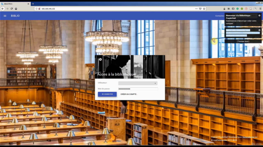Bookmark this page with the star
This screenshot has width=263, height=147.
[204, 9]
